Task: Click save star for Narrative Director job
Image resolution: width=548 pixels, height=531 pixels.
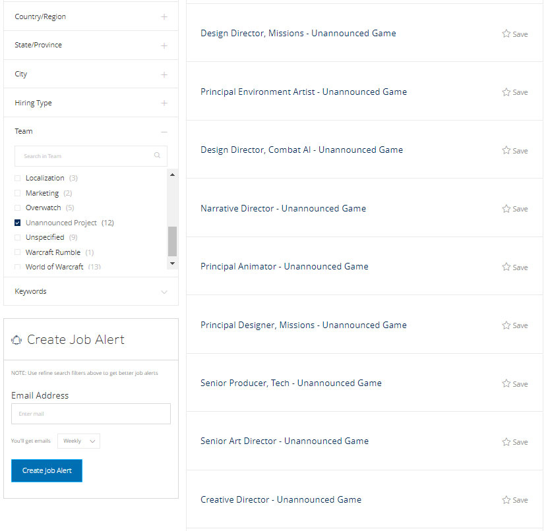Action: tap(506, 209)
